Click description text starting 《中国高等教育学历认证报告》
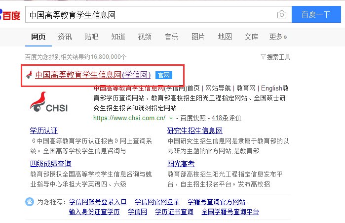 [x=91, y=146]
